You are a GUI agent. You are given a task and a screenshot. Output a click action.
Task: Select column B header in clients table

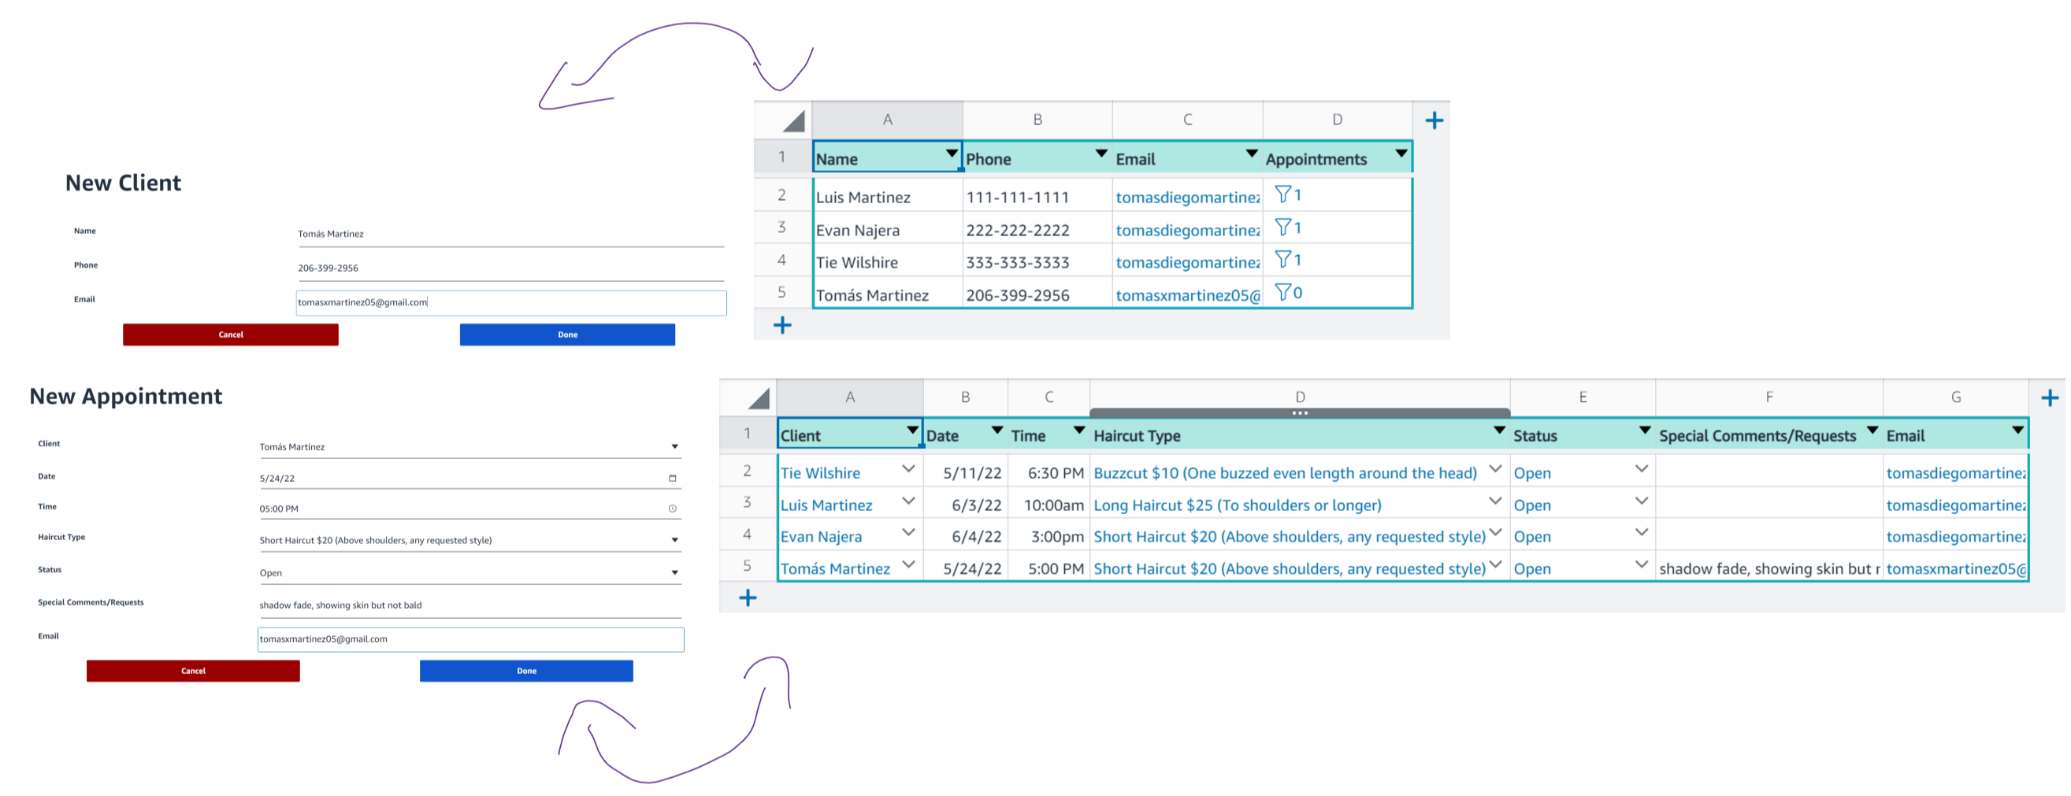[1037, 120]
